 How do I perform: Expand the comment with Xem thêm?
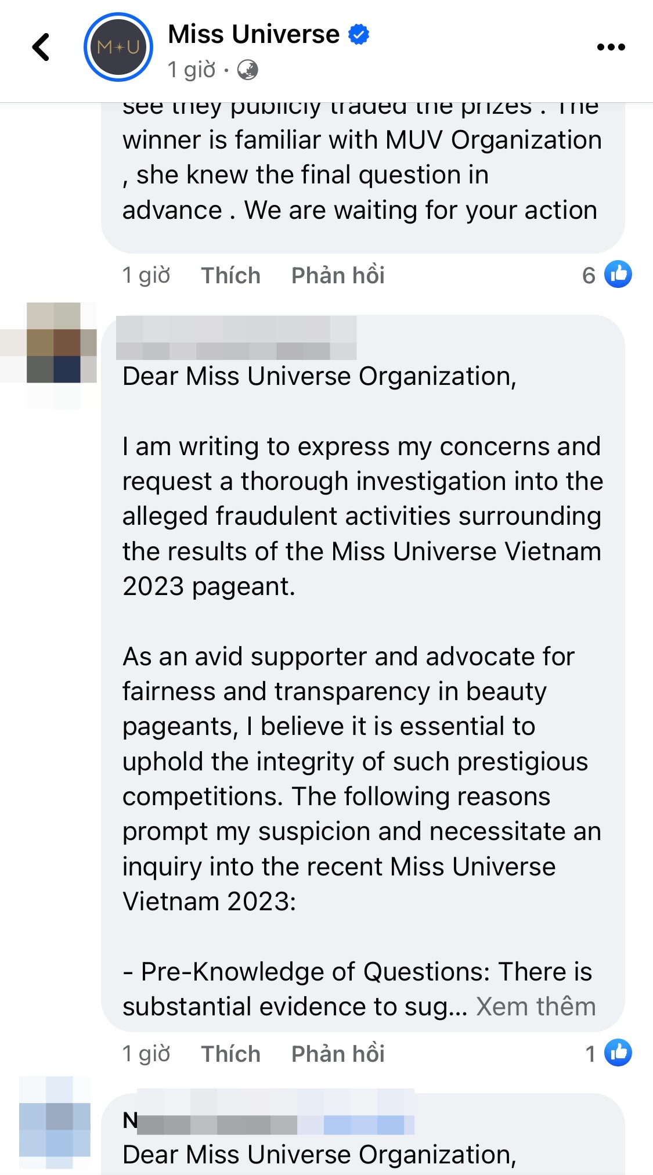click(536, 1006)
